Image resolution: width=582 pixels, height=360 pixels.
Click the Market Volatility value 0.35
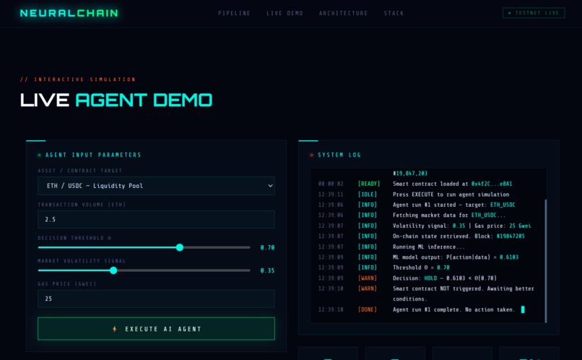[x=267, y=270]
